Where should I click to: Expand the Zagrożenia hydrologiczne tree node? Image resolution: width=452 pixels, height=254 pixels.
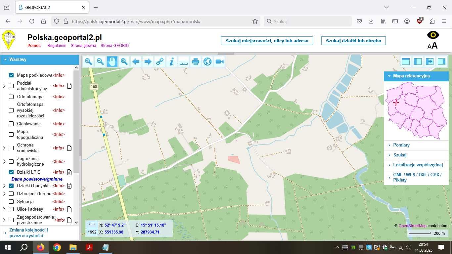[x=4, y=161]
